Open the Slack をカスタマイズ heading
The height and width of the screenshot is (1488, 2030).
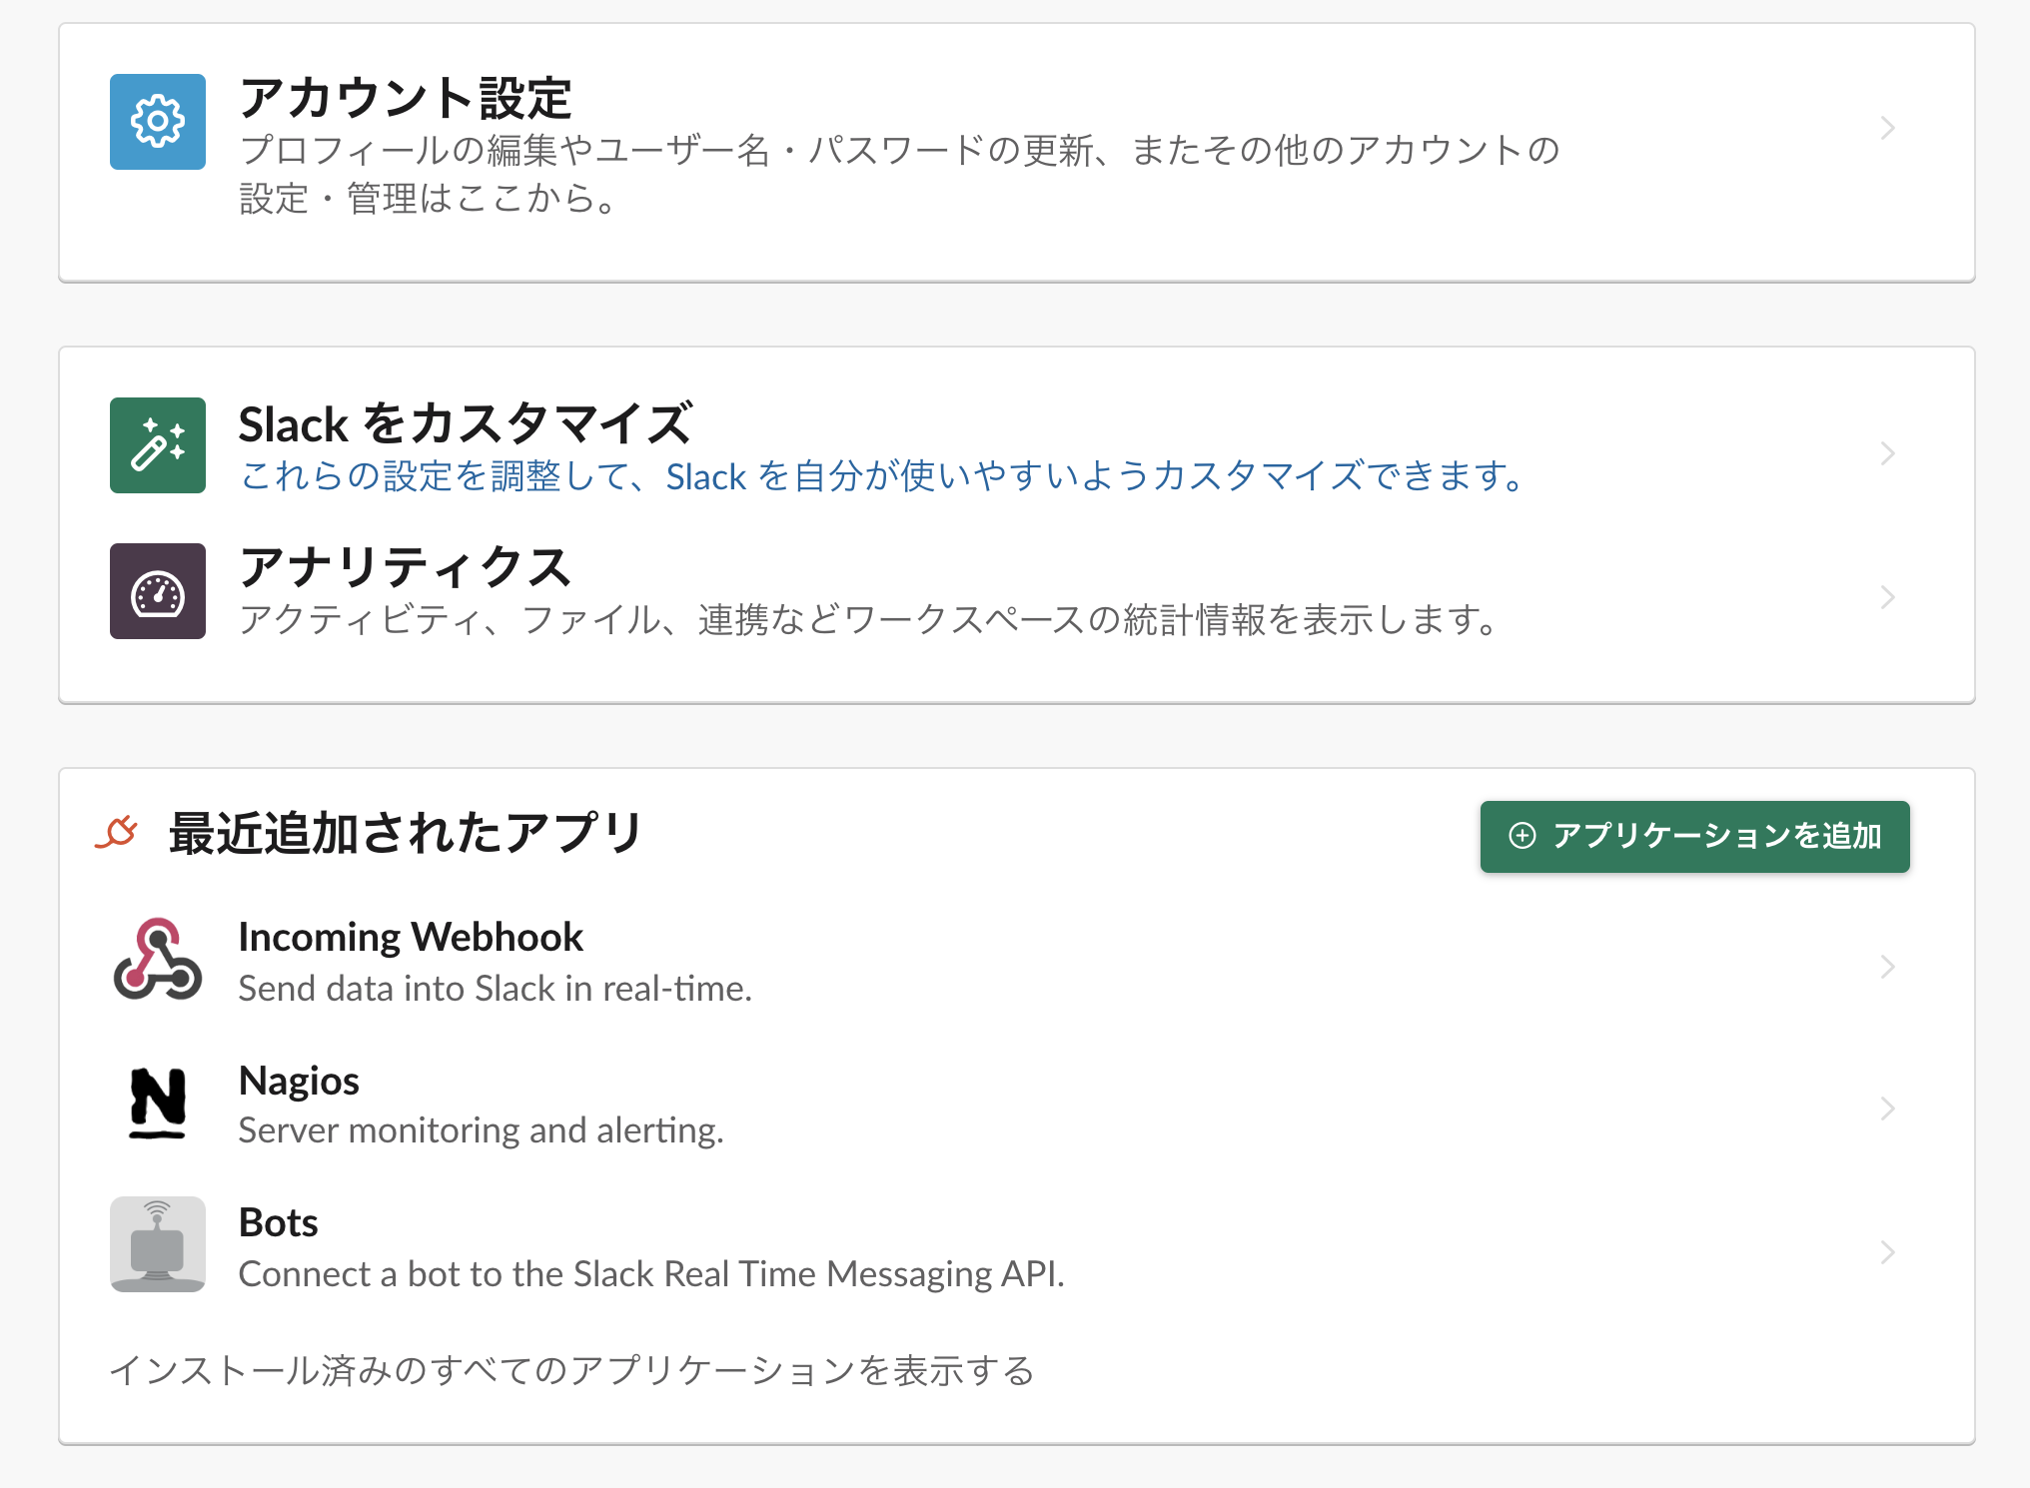466,423
